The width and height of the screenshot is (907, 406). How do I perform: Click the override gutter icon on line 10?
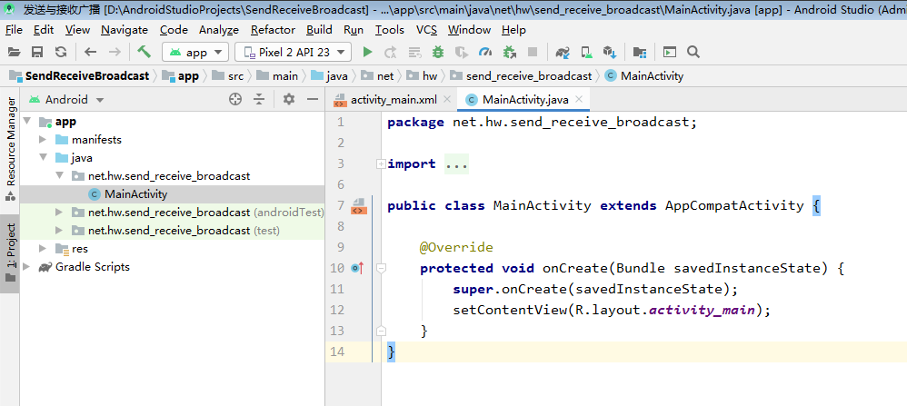click(357, 268)
